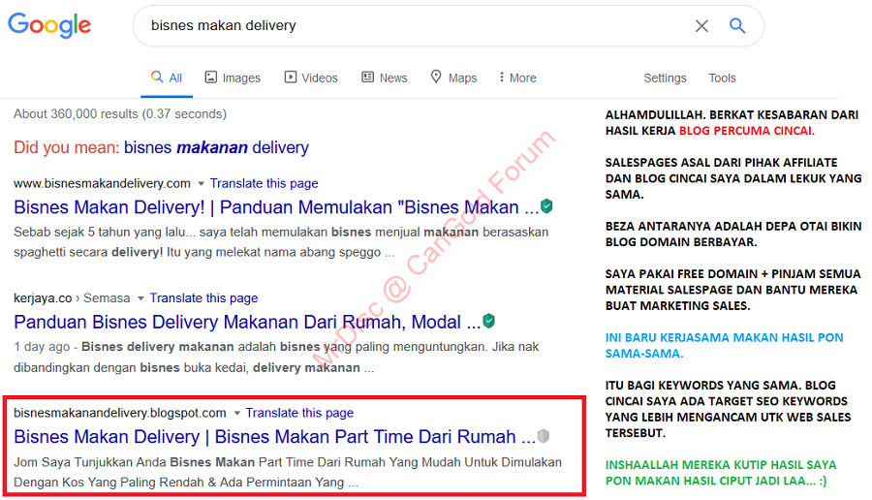Click the search box containing 'bisnes makan delivery'
Viewport: 872px width, 500px height.
[448, 25]
